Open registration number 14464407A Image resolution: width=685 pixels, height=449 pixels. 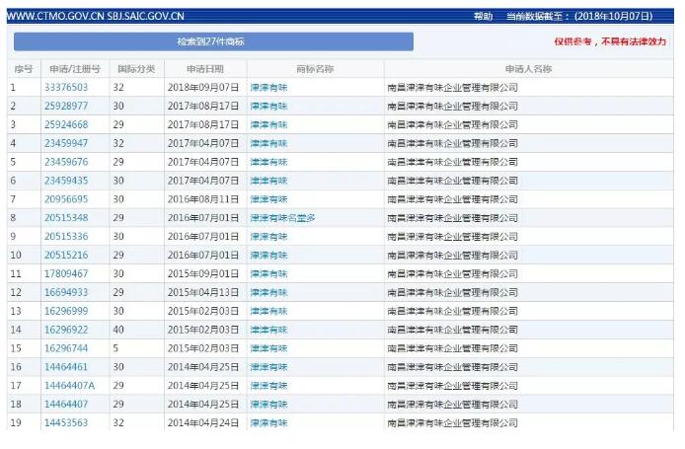pyautogui.click(x=69, y=386)
